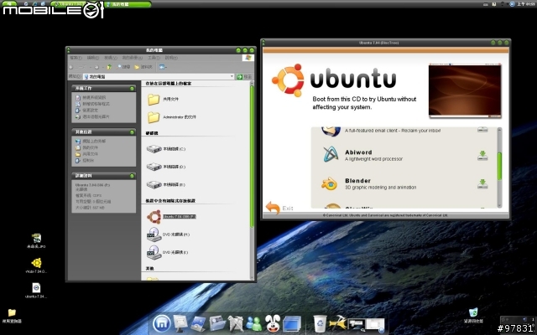Open the Edit menu in My Computer
537x335 pixels.
93,58
